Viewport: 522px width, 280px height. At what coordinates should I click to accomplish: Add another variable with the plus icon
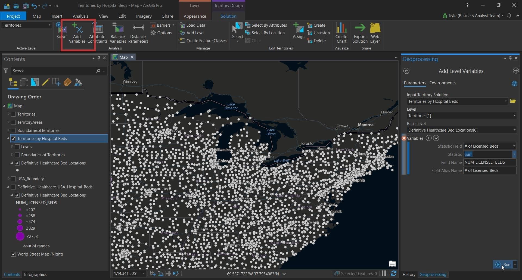[x=428, y=138]
